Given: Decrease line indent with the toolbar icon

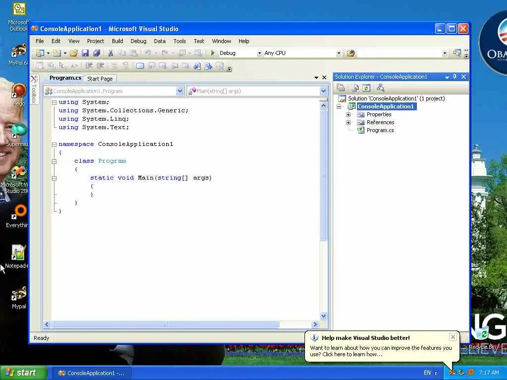Looking at the screenshot, I should pyautogui.click(x=89, y=66).
